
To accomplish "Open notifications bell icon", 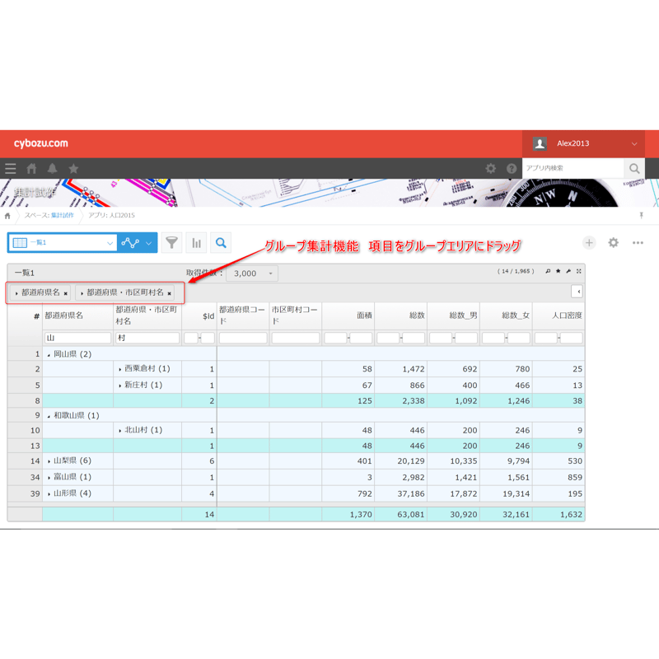I will 52,169.
